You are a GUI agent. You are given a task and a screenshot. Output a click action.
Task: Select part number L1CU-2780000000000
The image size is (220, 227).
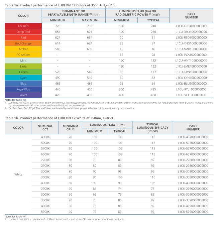point(193,166)
